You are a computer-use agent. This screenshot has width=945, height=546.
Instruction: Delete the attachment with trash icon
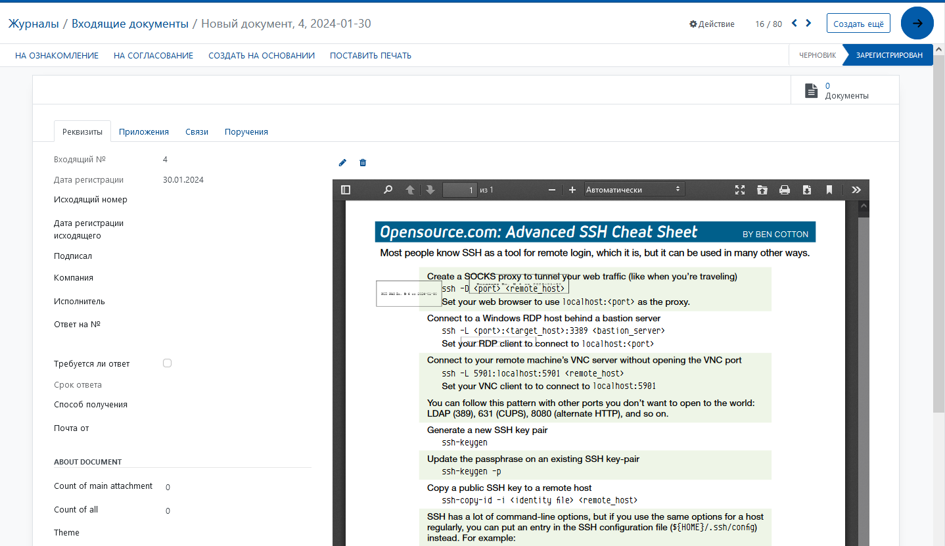tap(363, 163)
